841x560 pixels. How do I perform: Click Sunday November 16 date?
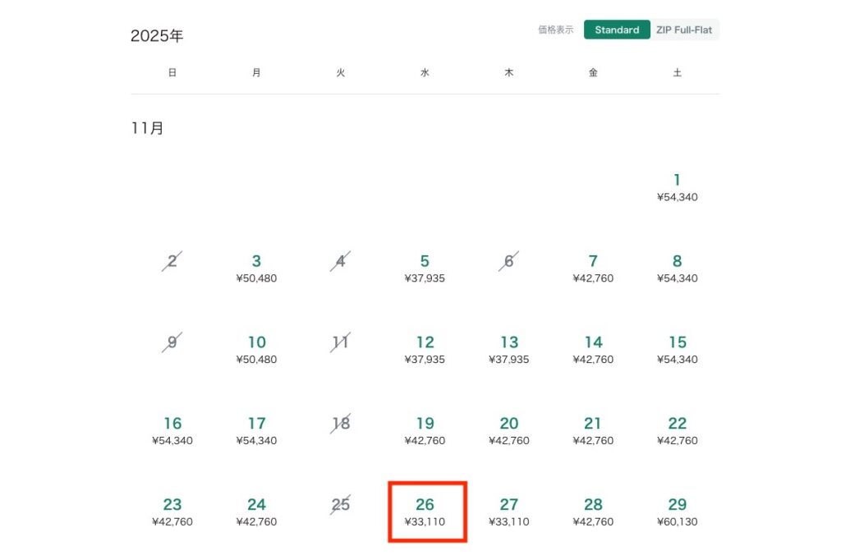coord(172,431)
